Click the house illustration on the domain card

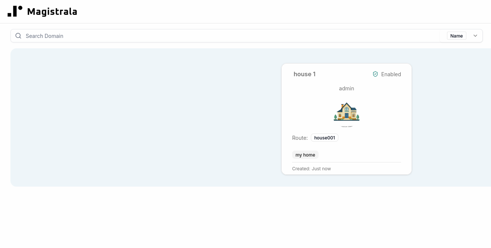click(346, 112)
